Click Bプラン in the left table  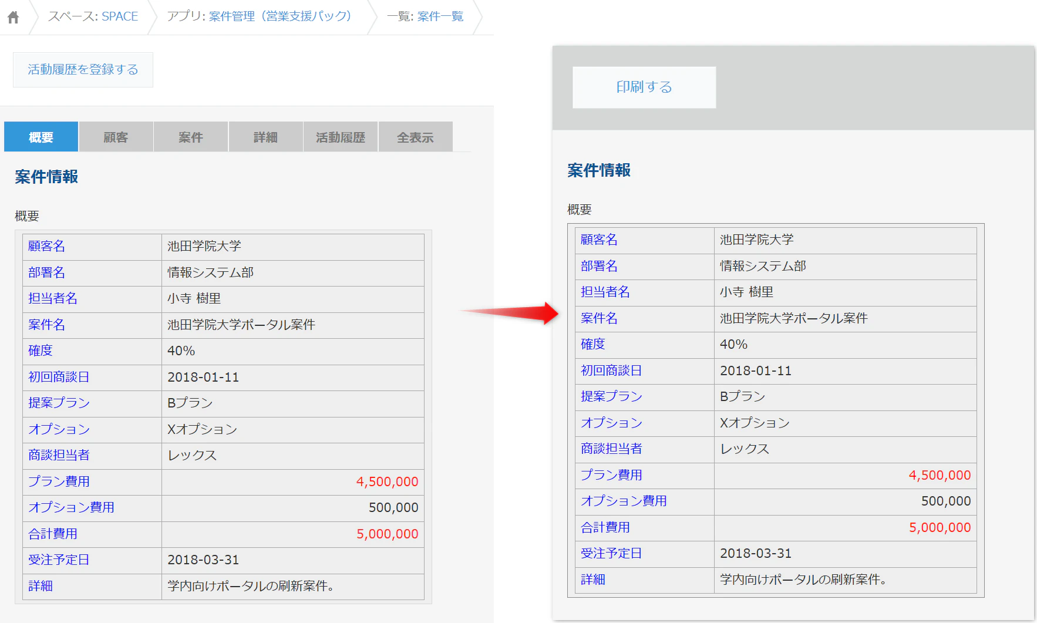(190, 403)
